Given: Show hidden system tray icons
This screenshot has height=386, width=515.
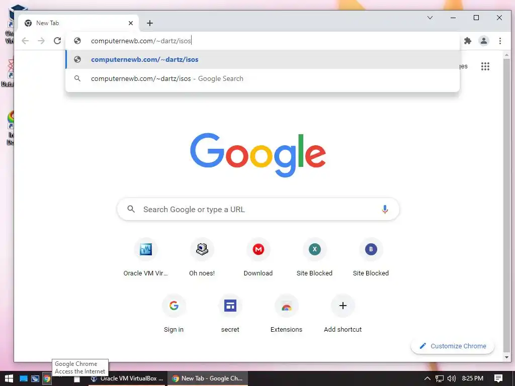Looking at the screenshot, I should 427,378.
